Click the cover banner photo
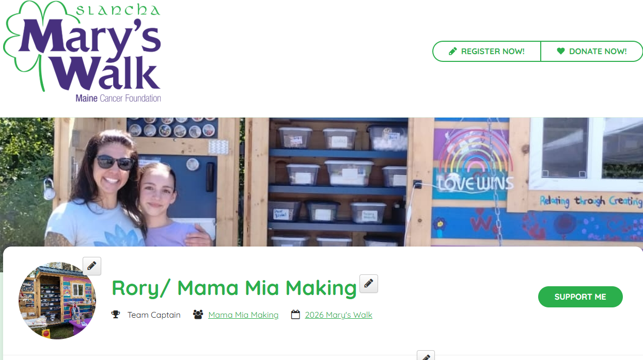The image size is (643, 360). (x=321, y=182)
